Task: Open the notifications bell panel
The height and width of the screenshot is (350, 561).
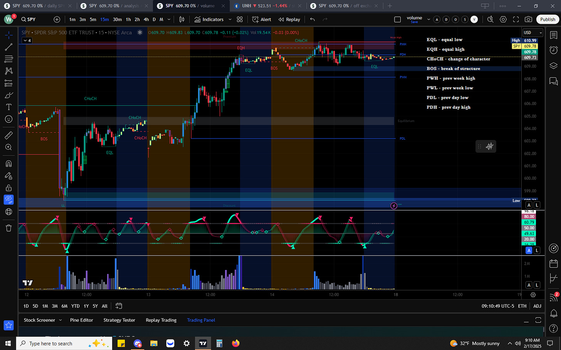Action: (x=553, y=313)
